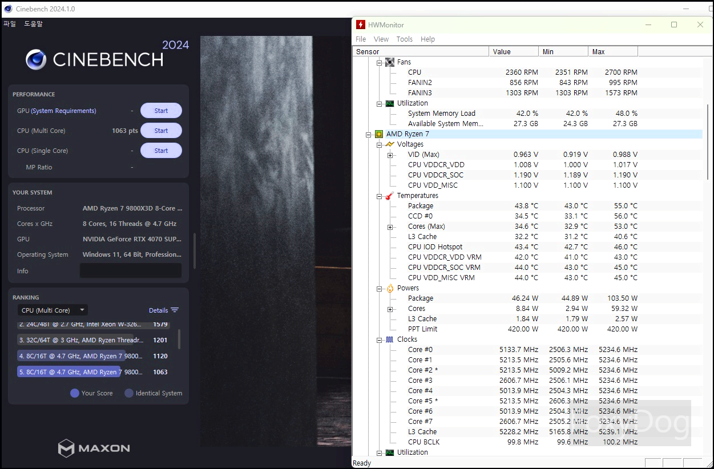Click the Info input field
The image size is (714, 469).
pos(131,270)
